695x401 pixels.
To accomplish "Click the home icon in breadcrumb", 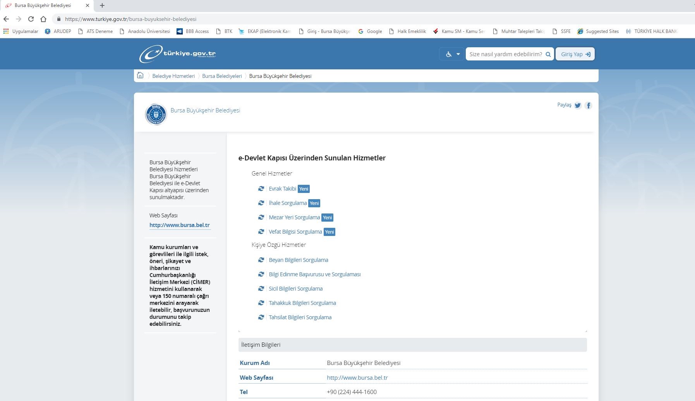I will click(x=140, y=76).
